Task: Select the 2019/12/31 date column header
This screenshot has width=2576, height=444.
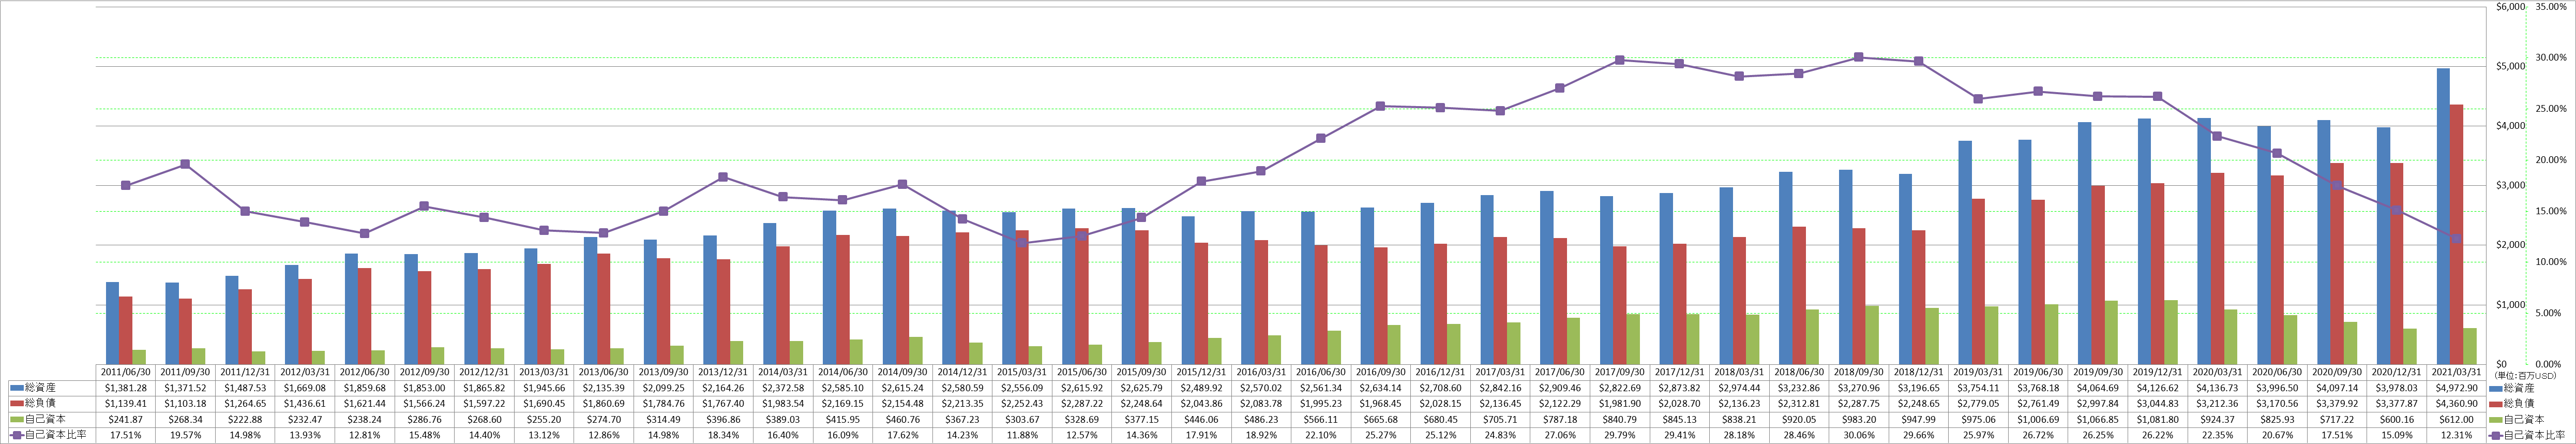Action: 2158,371
